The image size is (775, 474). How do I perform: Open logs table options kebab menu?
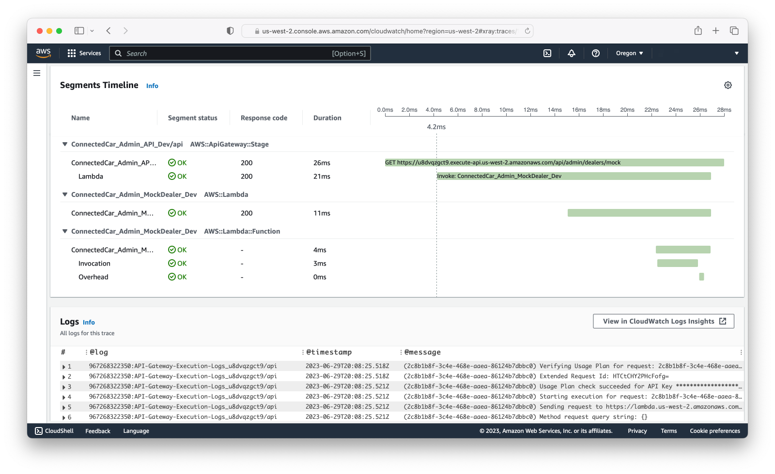[x=741, y=352]
